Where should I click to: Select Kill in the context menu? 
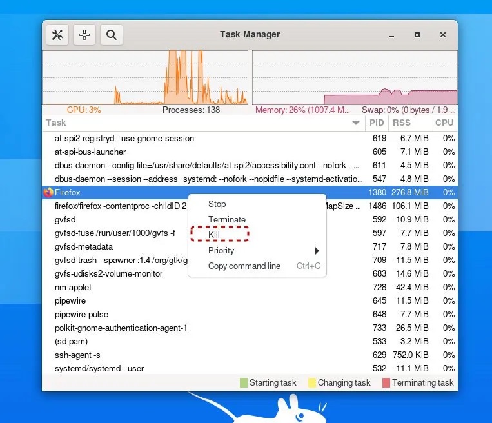click(214, 235)
